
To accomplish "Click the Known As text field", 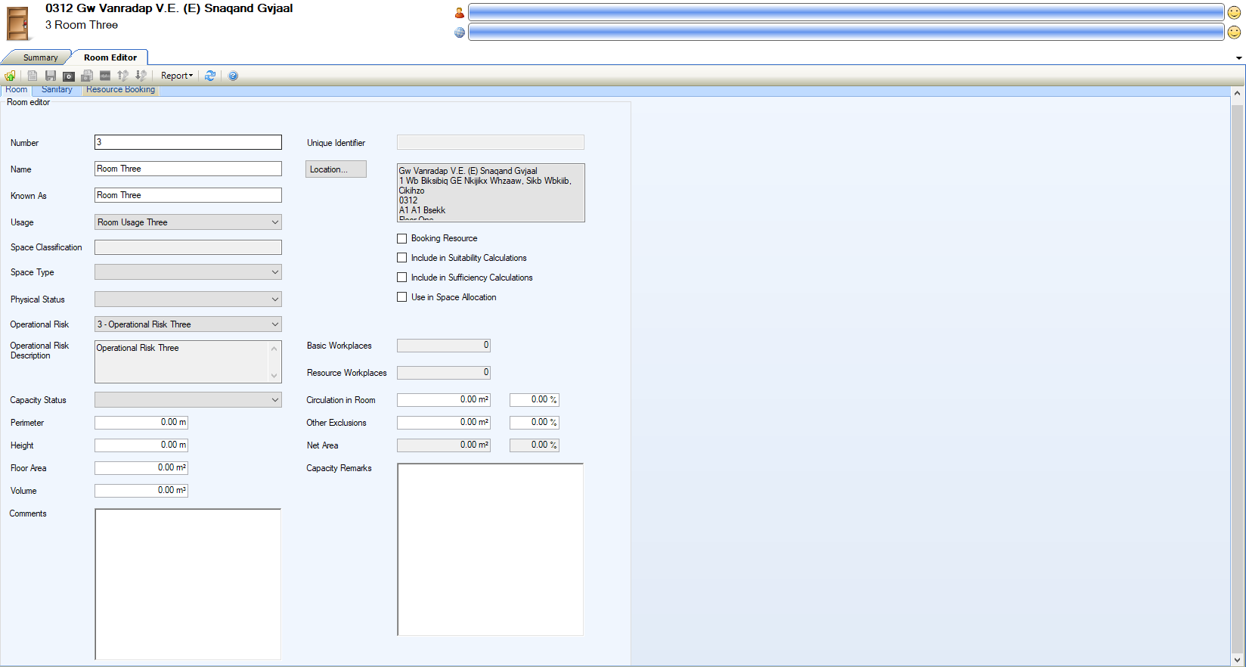I will click(x=188, y=195).
